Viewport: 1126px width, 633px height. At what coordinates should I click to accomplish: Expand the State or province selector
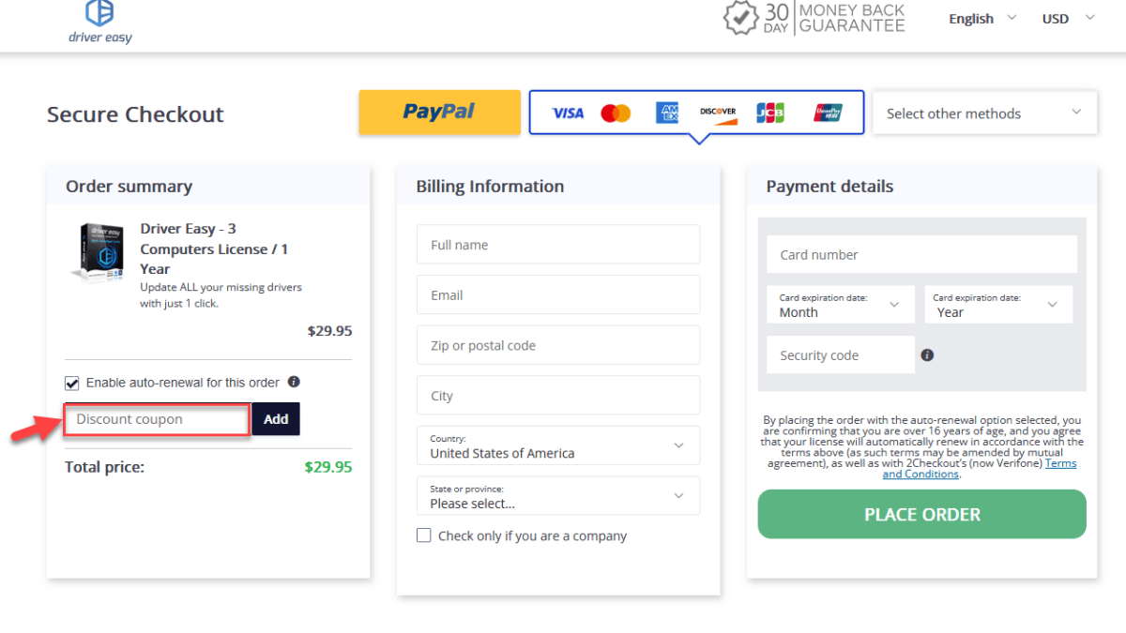[x=557, y=495]
